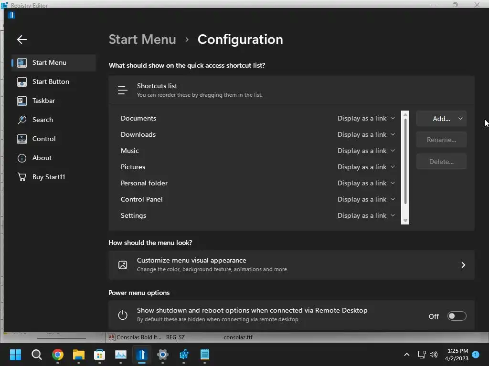
Task: Click the shopping cart icon
Action: (x=22, y=177)
